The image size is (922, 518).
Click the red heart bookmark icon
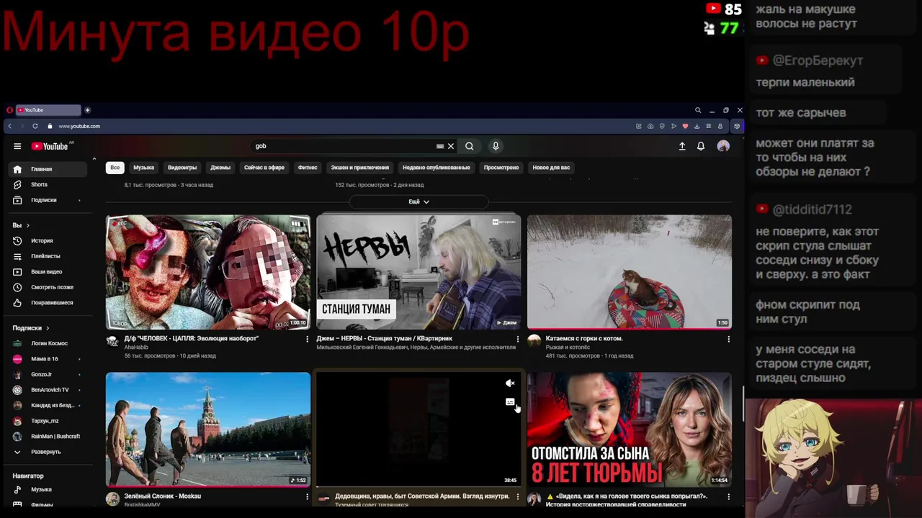point(685,126)
